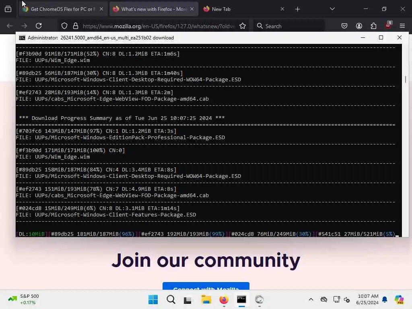
Task: Close the New Tab tab
Action: pos(282,9)
